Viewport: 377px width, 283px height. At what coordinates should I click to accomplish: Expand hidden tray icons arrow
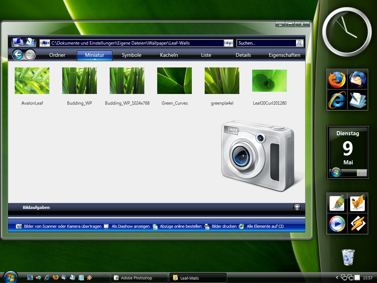[337, 277]
